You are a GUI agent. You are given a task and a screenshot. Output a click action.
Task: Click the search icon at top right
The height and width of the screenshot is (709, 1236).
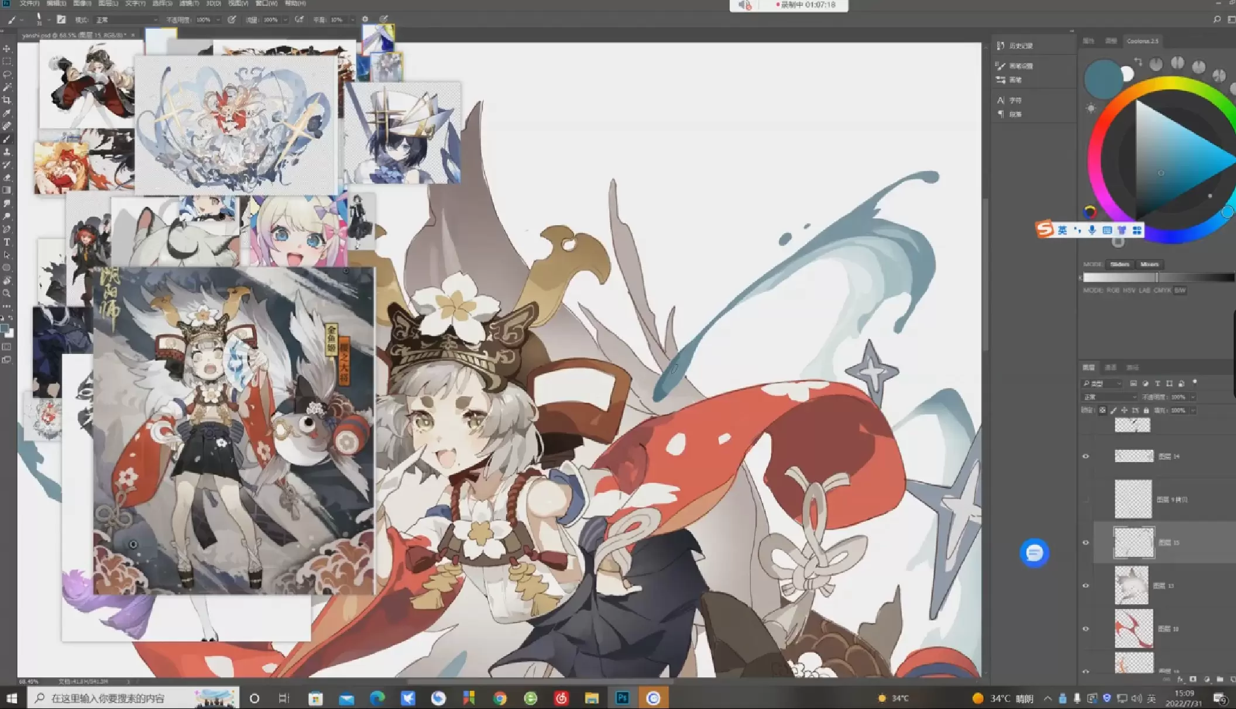(1217, 19)
